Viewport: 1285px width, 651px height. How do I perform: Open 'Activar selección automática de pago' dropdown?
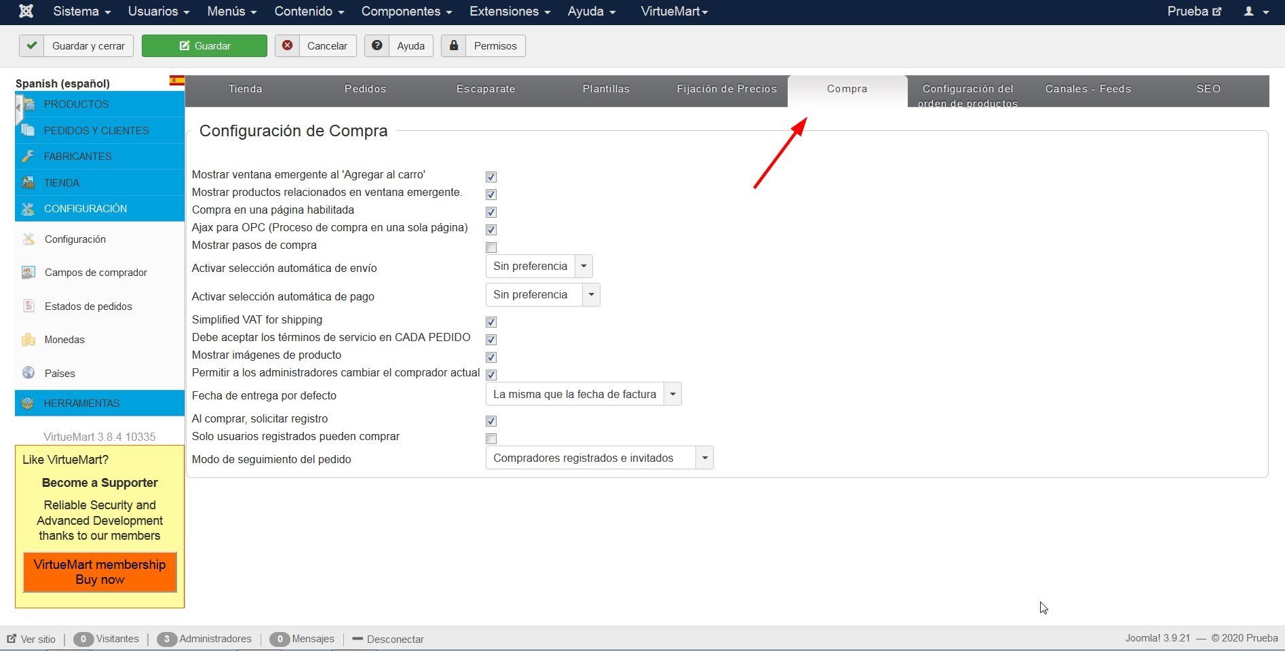coord(543,295)
